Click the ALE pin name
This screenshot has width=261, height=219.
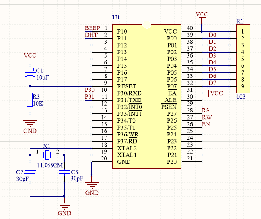point(171,100)
